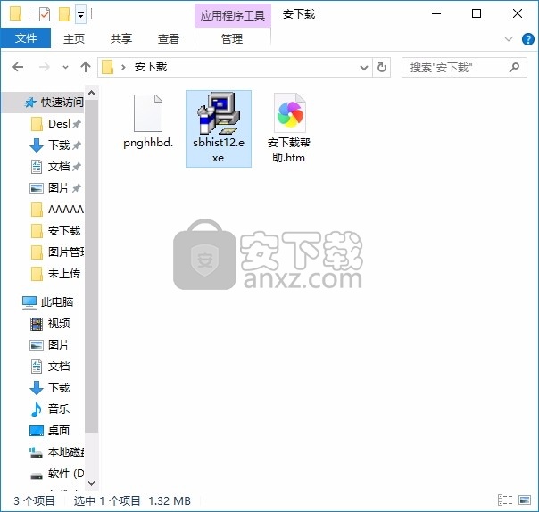Viewport: 539px width, 512px height.
Task: Open Help with the question mark icon
Action: coord(527,39)
